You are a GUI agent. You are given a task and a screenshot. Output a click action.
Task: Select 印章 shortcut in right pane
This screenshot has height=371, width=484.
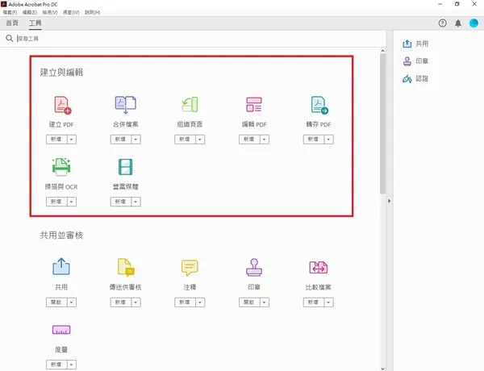(415, 61)
